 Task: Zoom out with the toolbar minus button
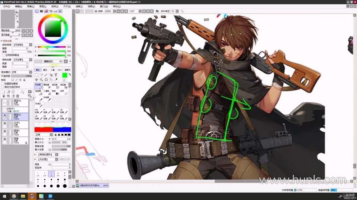118,11
